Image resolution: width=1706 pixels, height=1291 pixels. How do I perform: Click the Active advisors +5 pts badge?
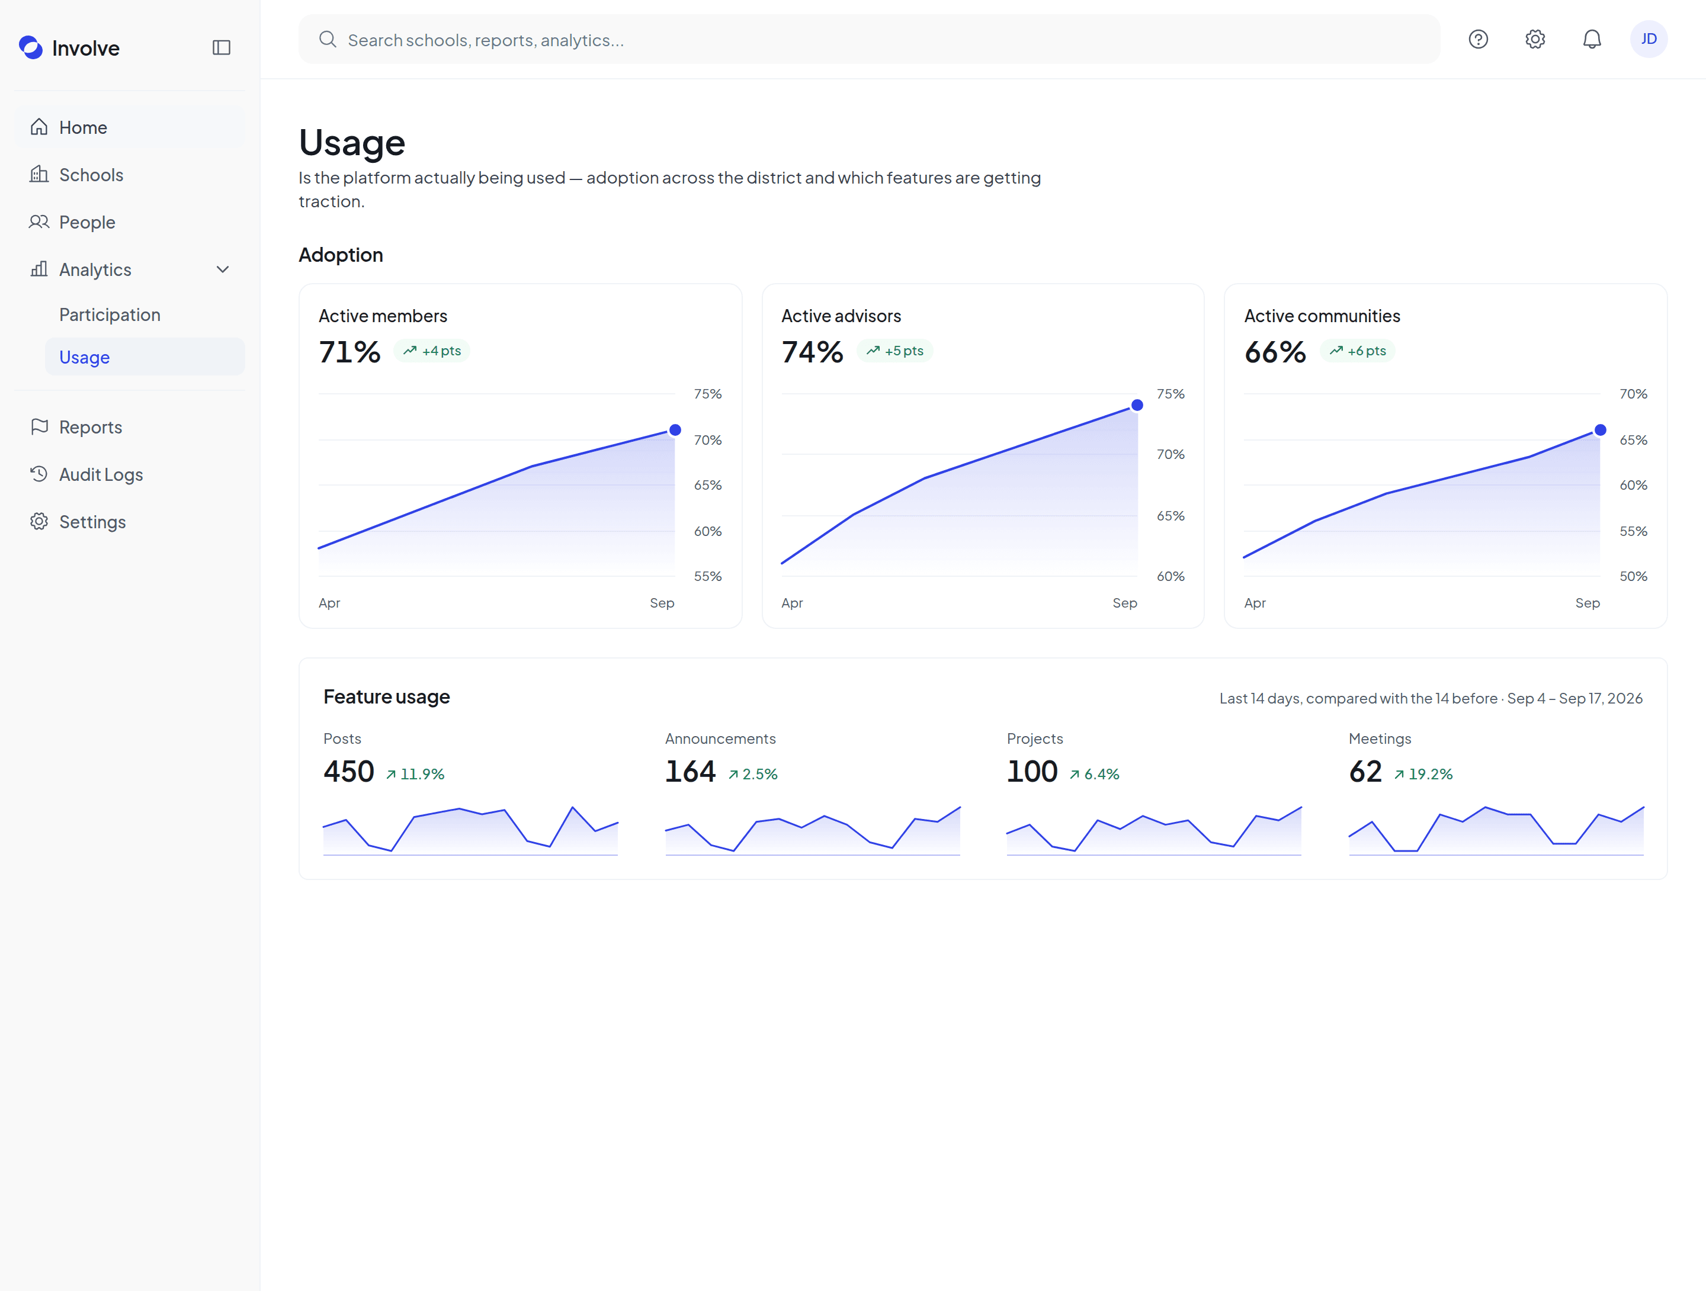coord(894,351)
